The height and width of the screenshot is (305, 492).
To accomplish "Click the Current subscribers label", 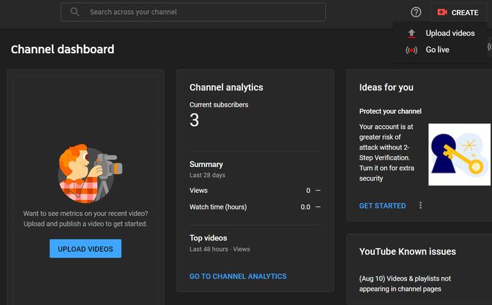I will 219,105.
